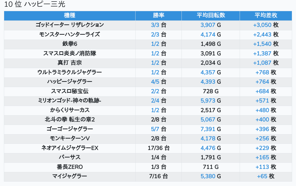Image resolution: width=296 pixels, height=186 pixels.
Task: Click the 真打 吉宗 machine name
Action: tap(70, 63)
